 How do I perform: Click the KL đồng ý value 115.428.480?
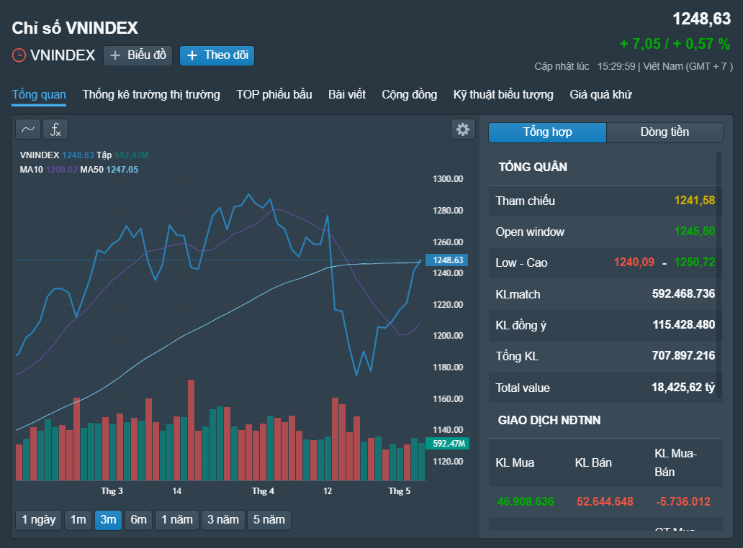coord(684,324)
